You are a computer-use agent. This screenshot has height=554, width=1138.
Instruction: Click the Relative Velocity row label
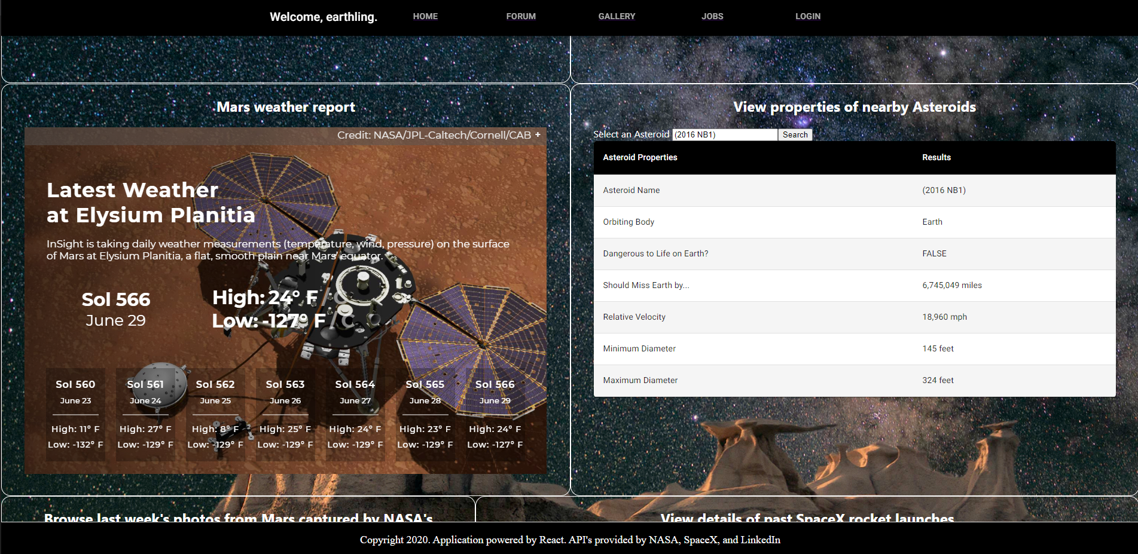pyautogui.click(x=634, y=317)
